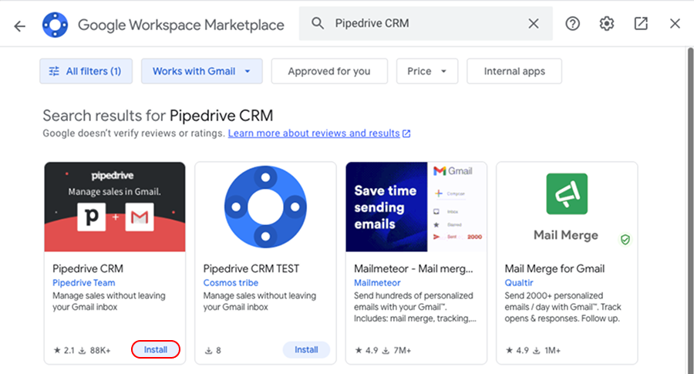Toggle the Internal apps filter
Viewport: 694px width, 374px height.
[x=514, y=71]
